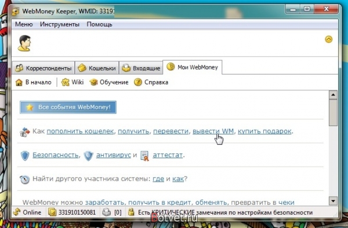Click the вывести WM link

213,131
